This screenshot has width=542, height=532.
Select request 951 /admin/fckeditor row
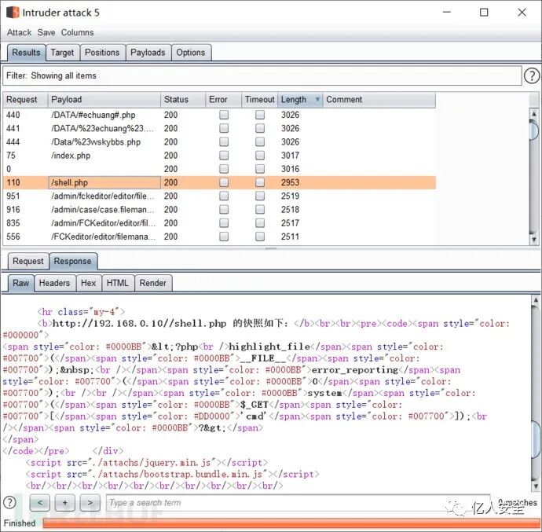pos(219,196)
